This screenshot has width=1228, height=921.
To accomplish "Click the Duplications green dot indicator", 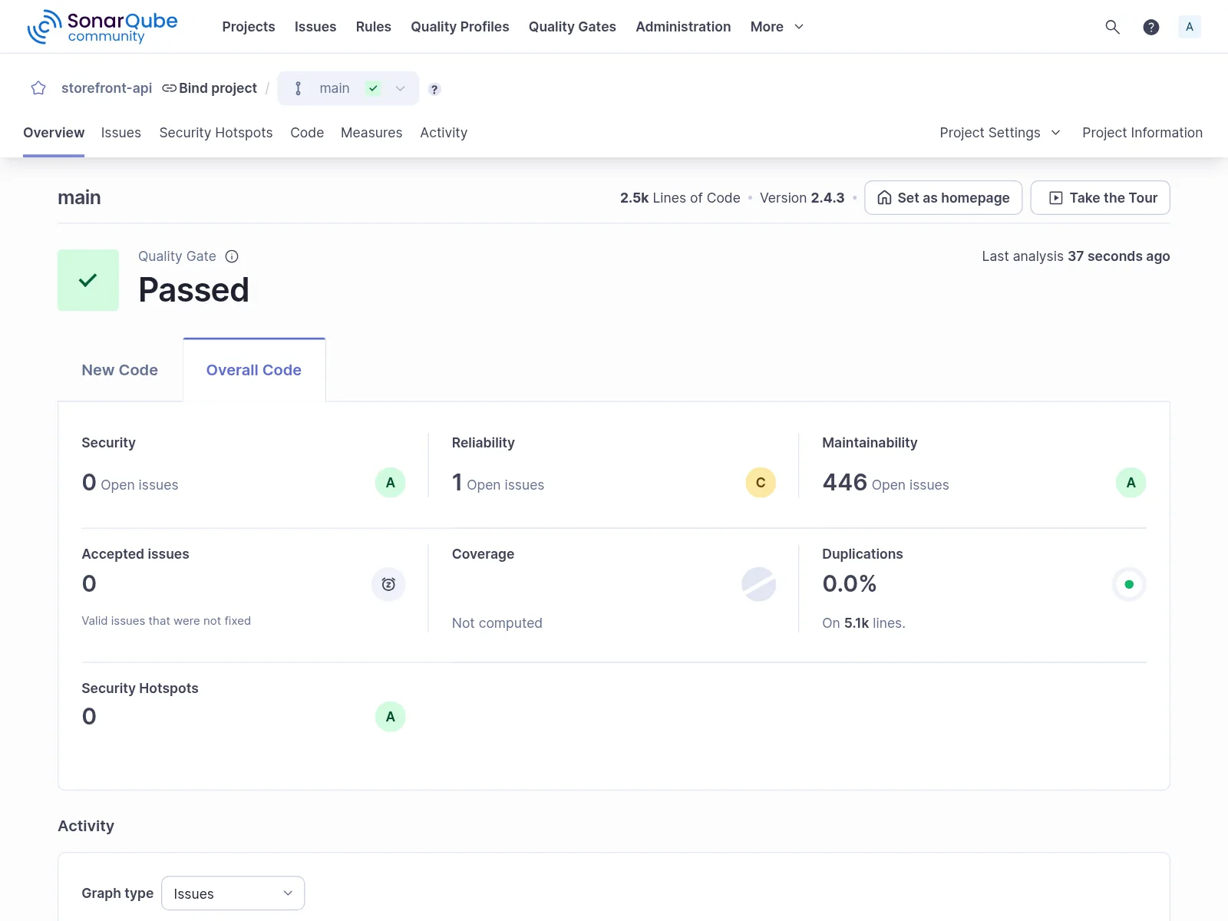I will tap(1129, 585).
